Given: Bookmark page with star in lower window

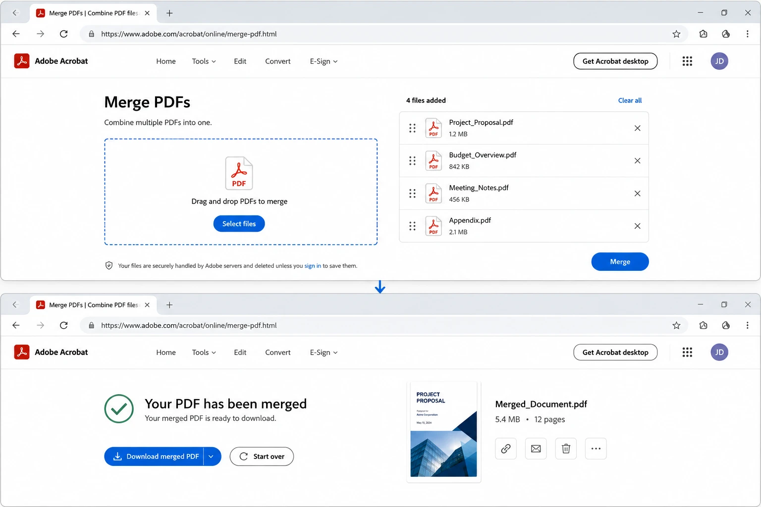Looking at the screenshot, I should (x=676, y=325).
